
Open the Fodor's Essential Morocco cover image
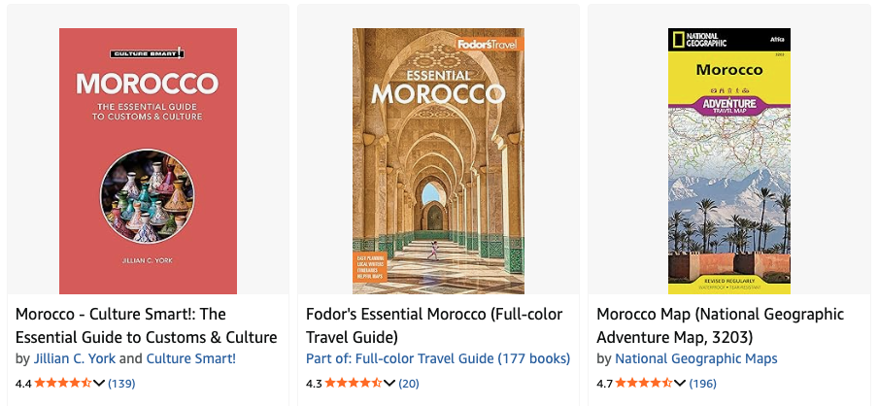[438, 160]
